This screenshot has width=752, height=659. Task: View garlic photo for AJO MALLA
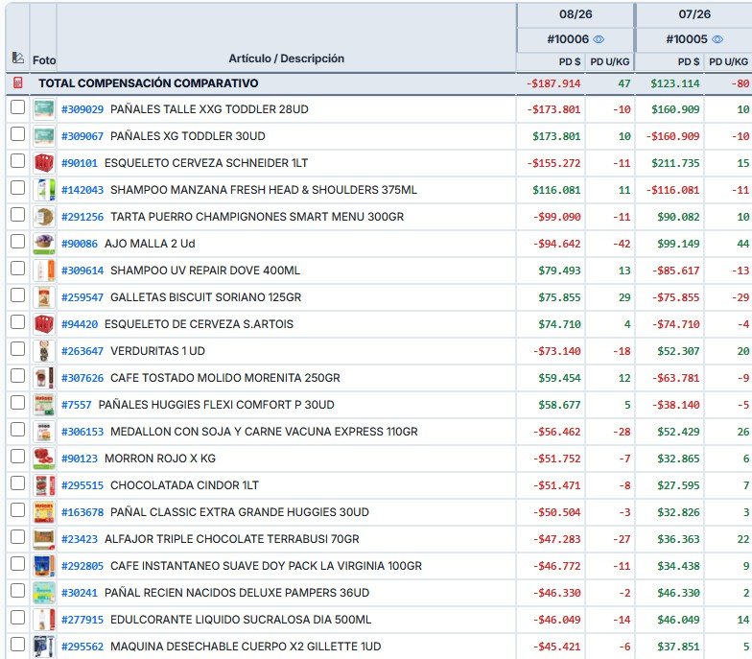click(44, 244)
